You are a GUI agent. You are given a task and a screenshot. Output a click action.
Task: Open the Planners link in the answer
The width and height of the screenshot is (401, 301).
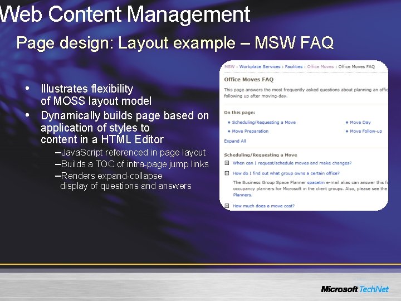point(242,195)
